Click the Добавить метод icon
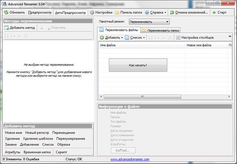 click(x=7, y=28)
